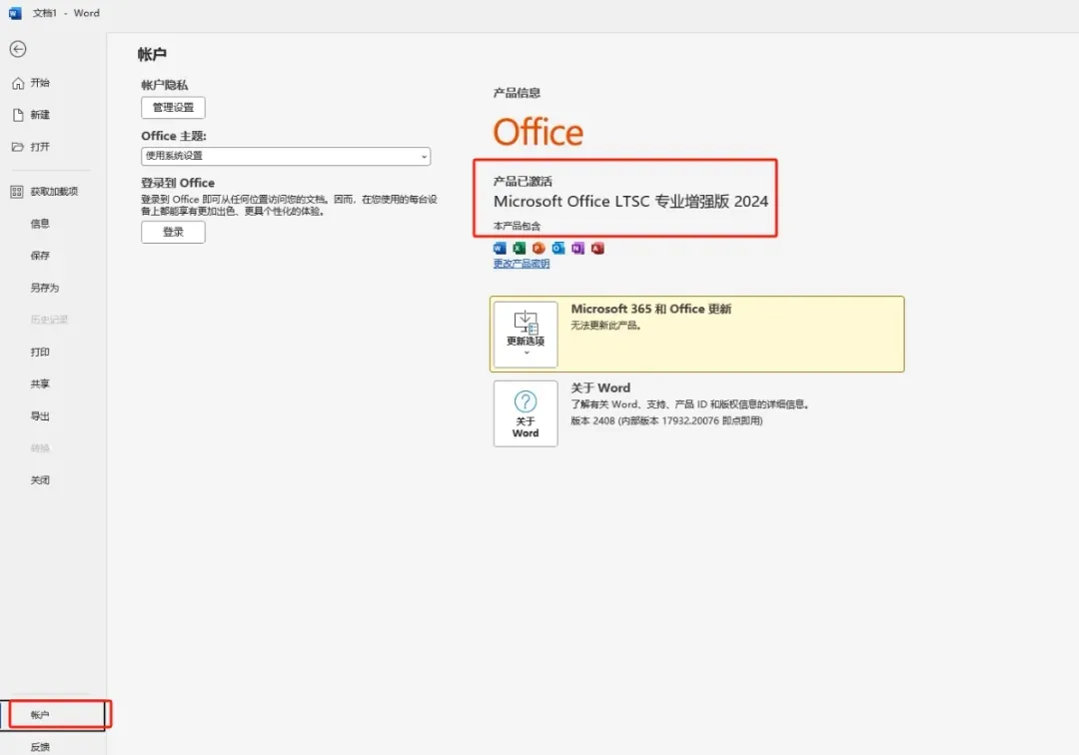1079x755 pixels.
Task: Select 打印 in the sidebar
Action: pos(40,353)
